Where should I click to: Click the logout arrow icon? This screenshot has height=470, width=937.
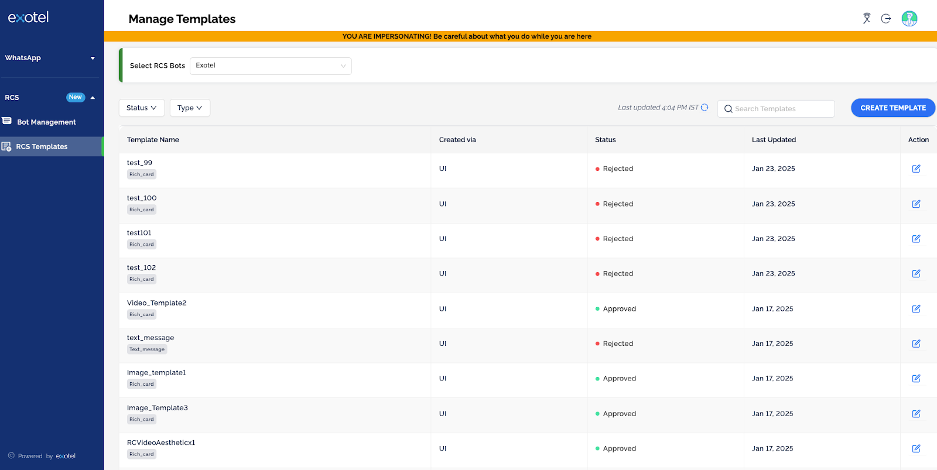pyautogui.click(x=886, y=19)
